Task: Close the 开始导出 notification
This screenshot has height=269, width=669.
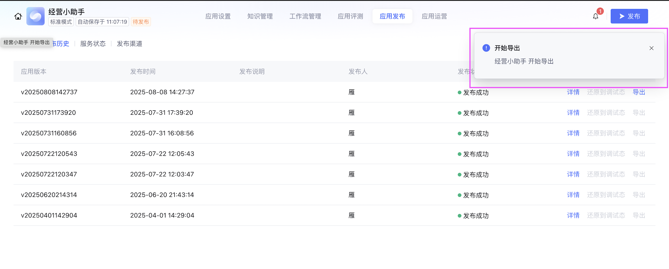Action: tap(651, 48)
